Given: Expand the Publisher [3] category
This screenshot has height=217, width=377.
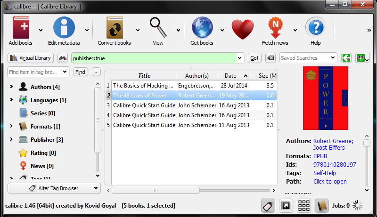Looking at the screenshot, I should [x=11, y=139].
